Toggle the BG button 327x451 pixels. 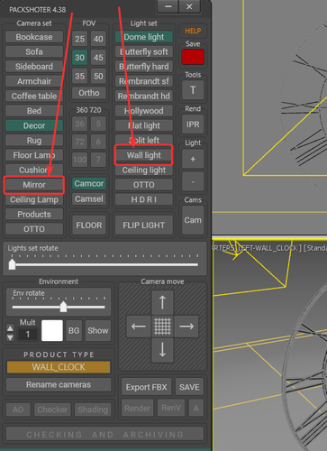pos(74,330)
